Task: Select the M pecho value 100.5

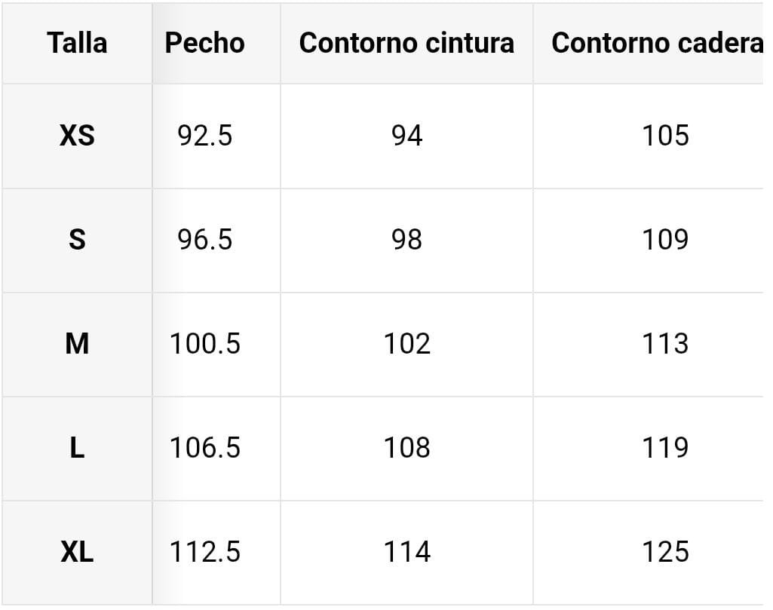Action: pos(205,344)
